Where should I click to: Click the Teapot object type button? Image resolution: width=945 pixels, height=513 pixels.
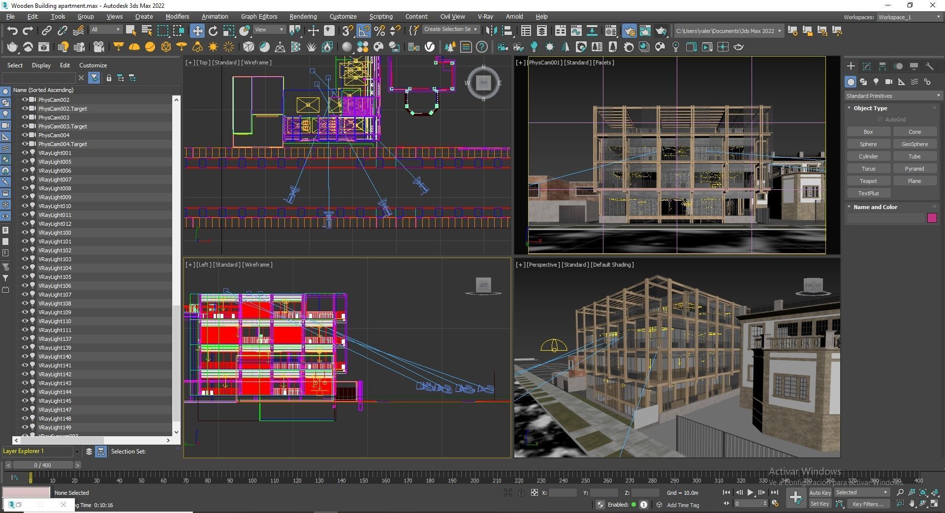(x=868, y=181)
